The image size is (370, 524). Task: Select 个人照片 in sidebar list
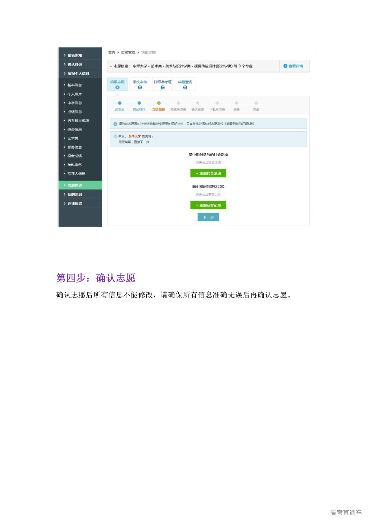(75, 94)
